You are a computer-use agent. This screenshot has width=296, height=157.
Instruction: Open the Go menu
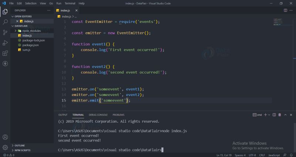[51, 3]
